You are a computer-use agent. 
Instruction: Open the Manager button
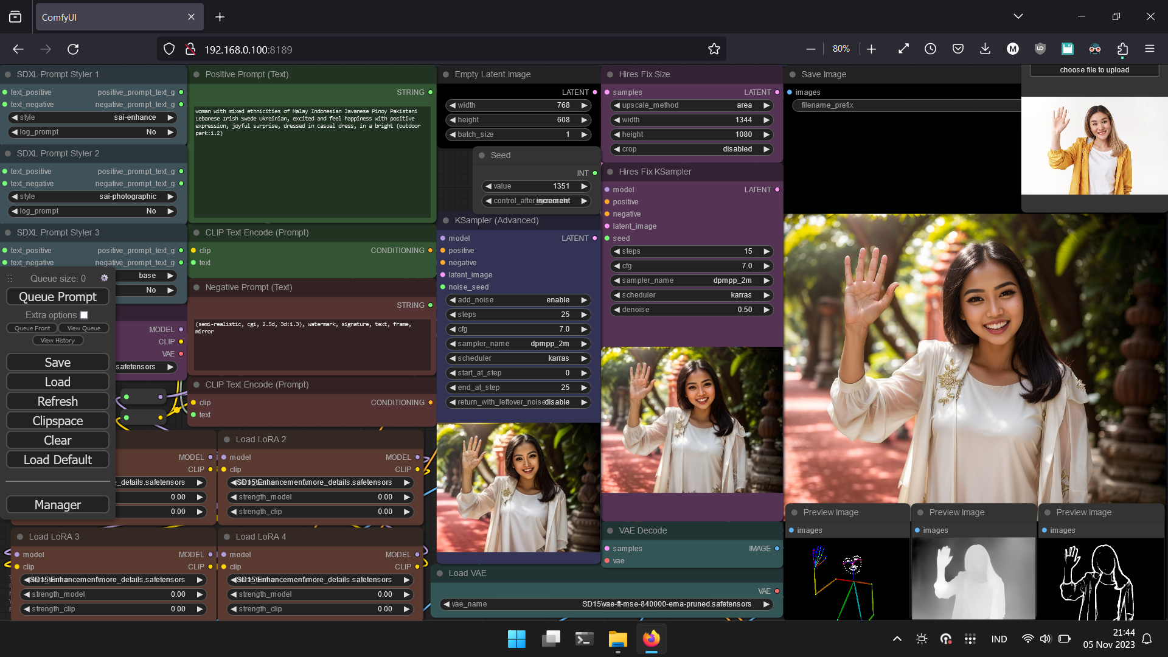(58, 505)
